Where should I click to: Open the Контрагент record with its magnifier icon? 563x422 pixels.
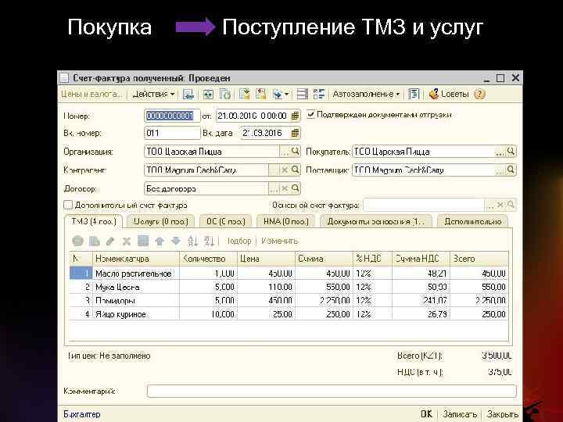coord(295,170)
